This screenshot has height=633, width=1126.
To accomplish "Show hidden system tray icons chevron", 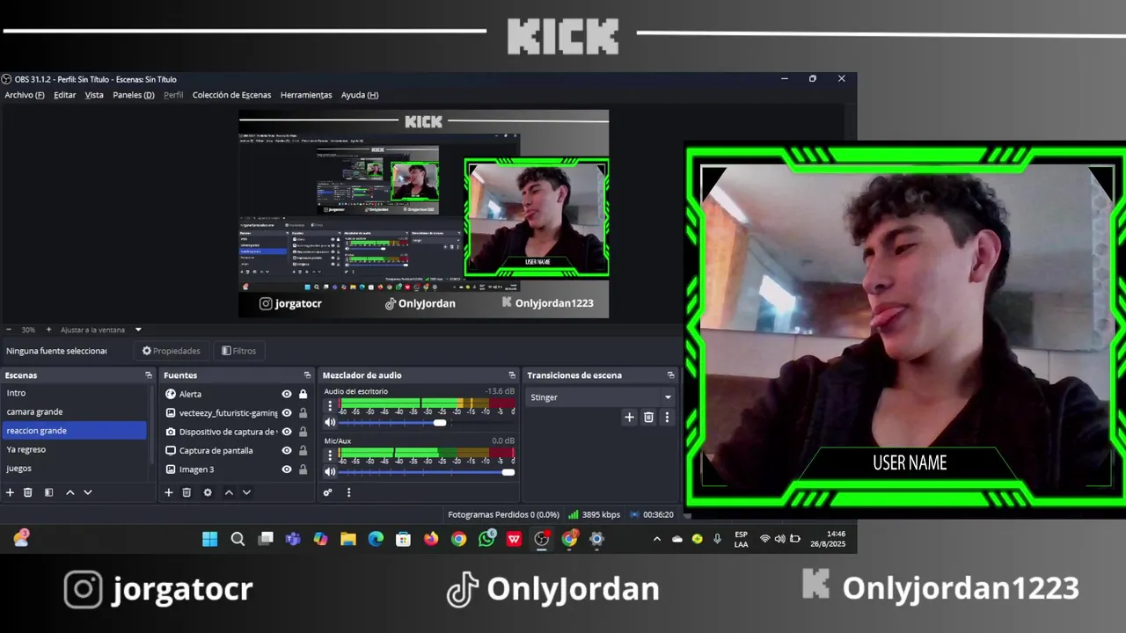I will pyautogui.click(x=656, y=539).
